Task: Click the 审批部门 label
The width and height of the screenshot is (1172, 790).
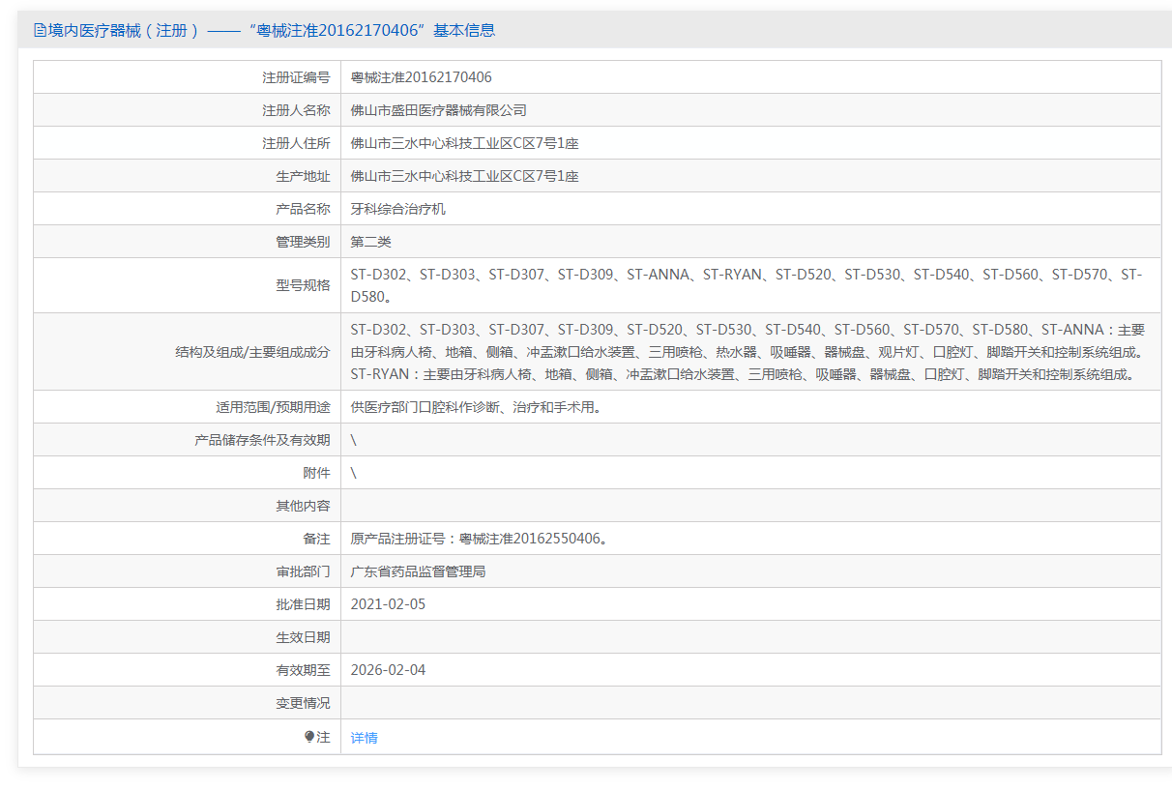Action: click(303, 571)
